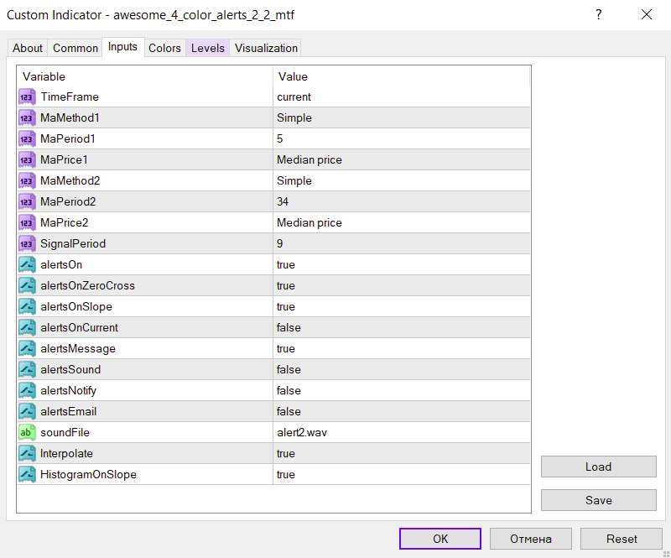The image size is (671, 558).
Task: Click the help question mark icon
Action: (598, 14)
